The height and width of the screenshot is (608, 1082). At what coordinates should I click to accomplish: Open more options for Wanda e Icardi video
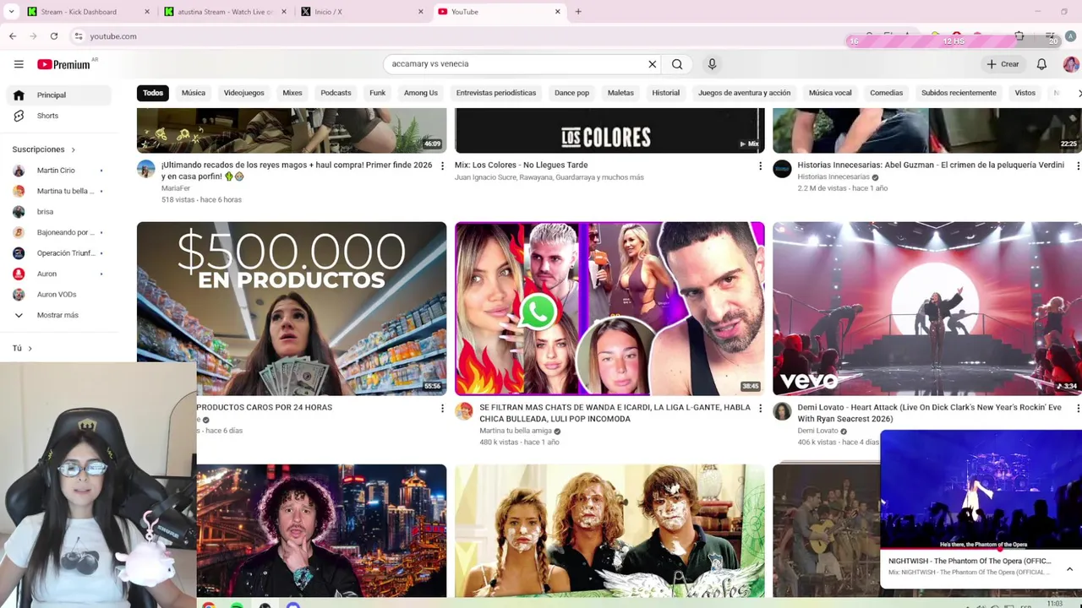(760, 409)
